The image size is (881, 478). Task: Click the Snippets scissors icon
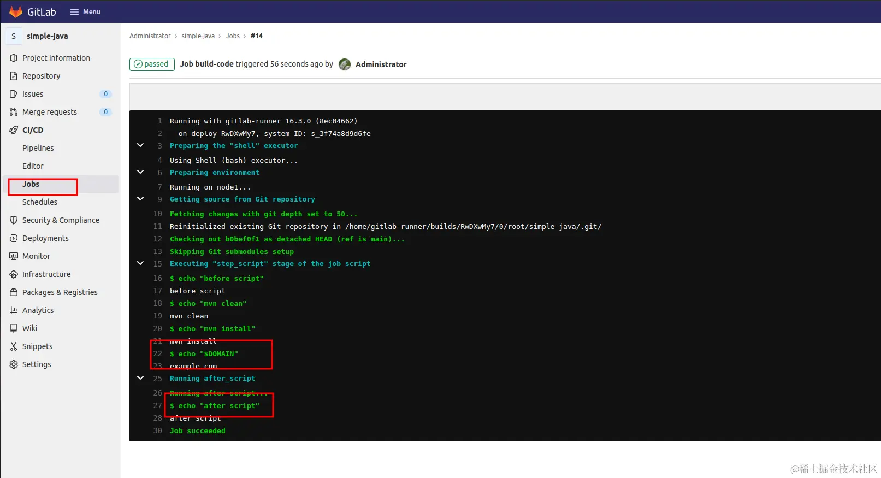[14, 346]
